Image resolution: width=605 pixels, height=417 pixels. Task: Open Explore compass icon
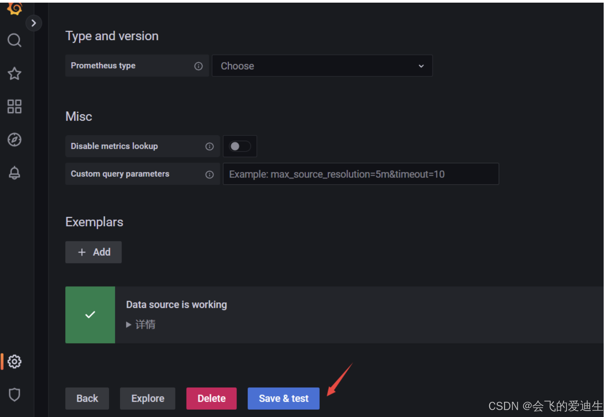(15, 139)
